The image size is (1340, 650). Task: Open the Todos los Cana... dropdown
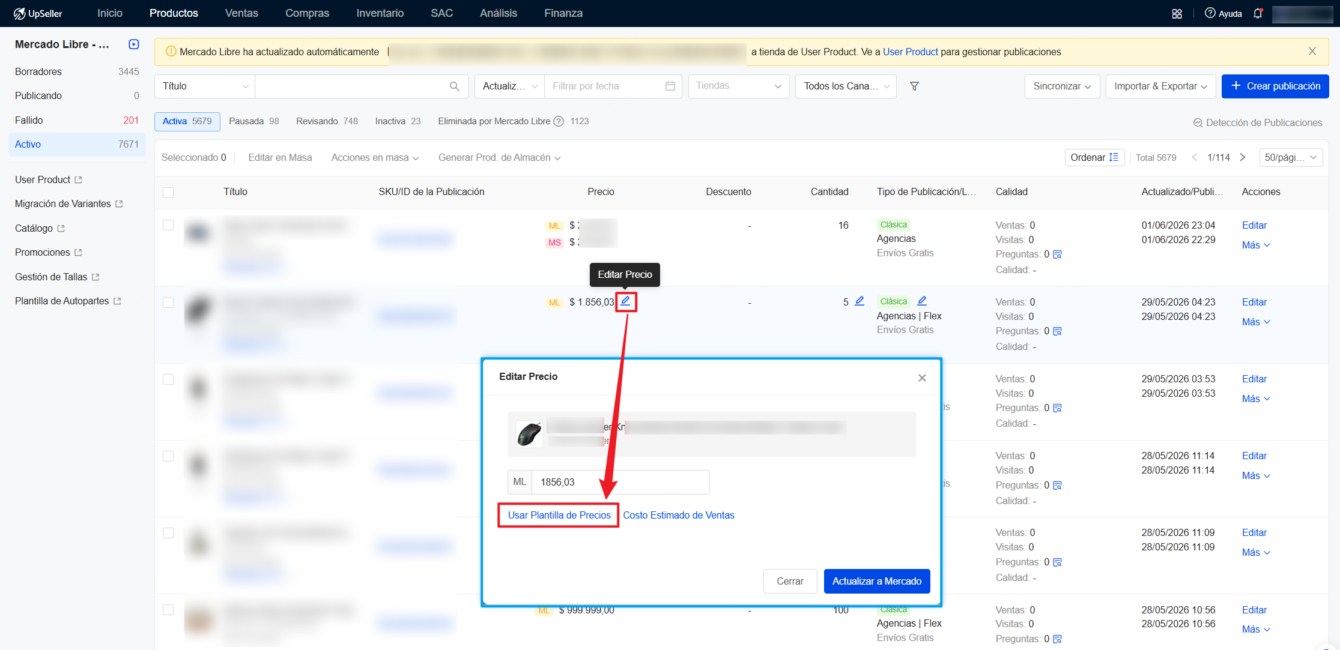tap(846, 86)
